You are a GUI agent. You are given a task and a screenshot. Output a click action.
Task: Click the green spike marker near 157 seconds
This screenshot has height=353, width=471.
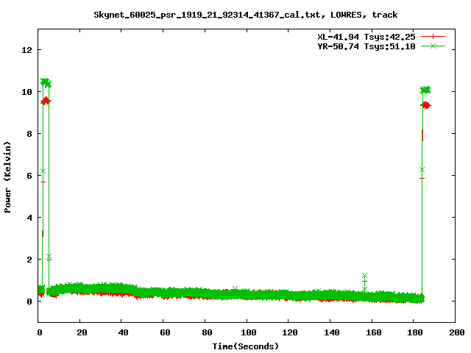tap(365, 276)
